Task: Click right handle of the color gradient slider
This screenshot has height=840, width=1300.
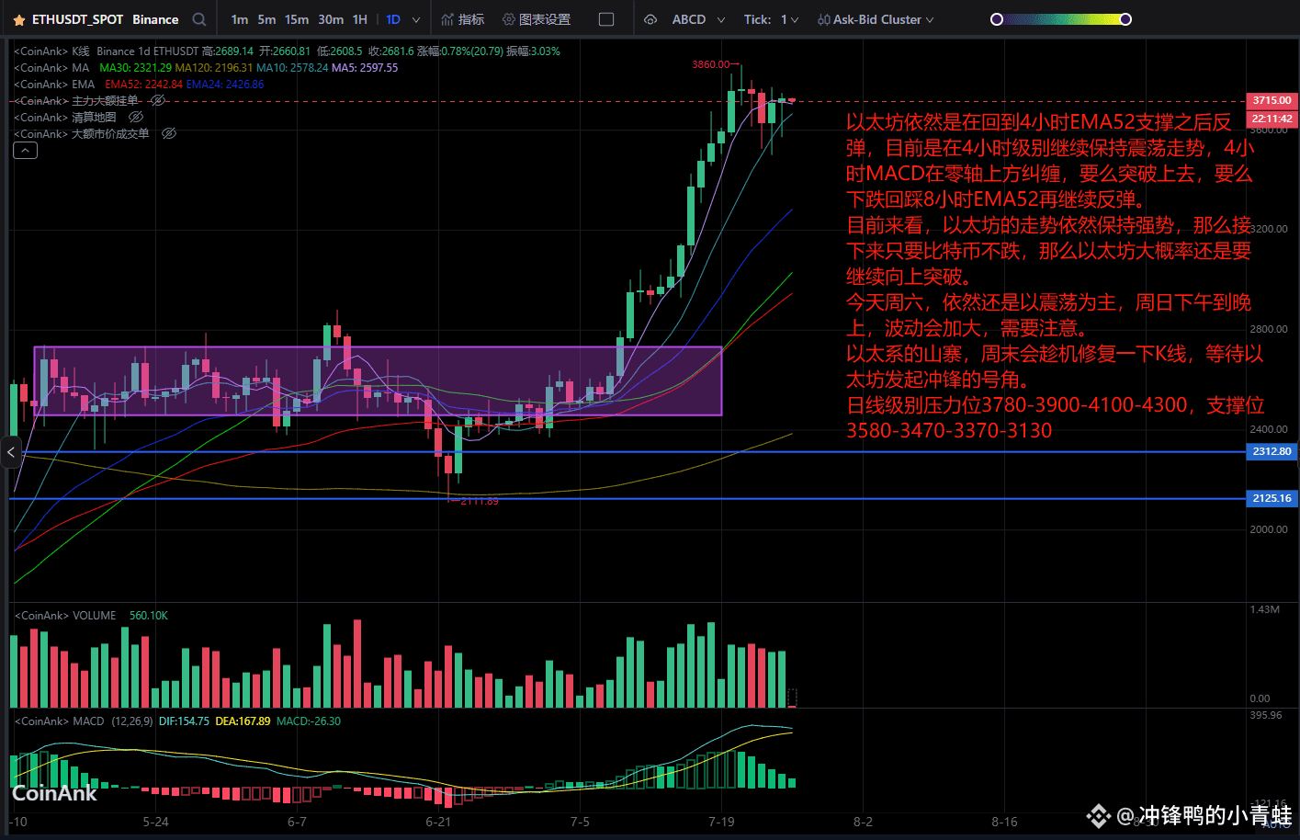Action: [1125, 19]
